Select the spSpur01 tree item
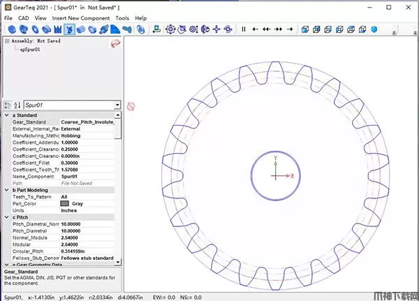Screen dimensions: 419x301 31,50
